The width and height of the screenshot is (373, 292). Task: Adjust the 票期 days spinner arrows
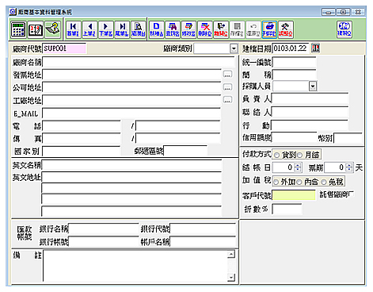(349, 167)
